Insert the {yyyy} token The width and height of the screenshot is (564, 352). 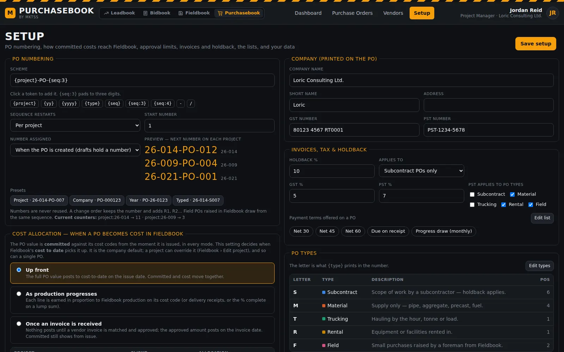(69, 103)
